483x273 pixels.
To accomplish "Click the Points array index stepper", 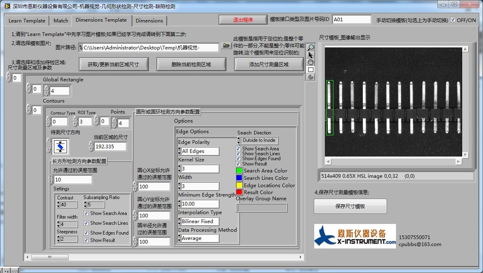I will pos(96,121).
